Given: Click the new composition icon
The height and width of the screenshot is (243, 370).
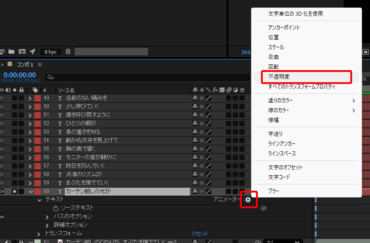Looking at the screenshot, I should click(x=22, y=52).
